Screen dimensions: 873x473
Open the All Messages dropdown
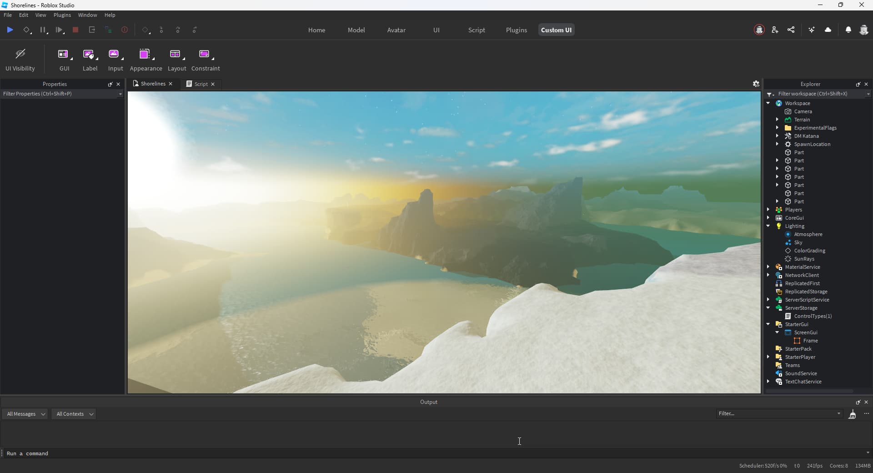point(25,414)
